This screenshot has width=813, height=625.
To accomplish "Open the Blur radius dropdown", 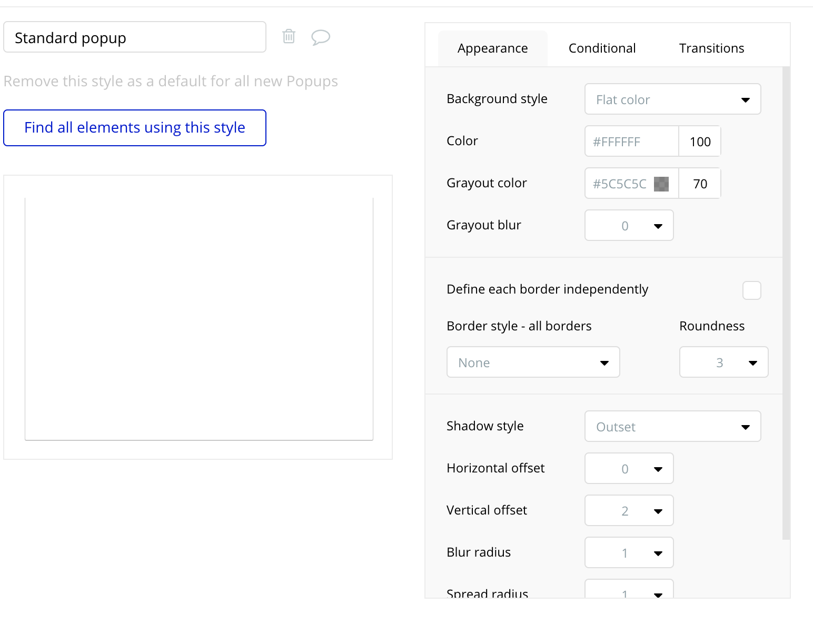I will (x=629, y=553).
